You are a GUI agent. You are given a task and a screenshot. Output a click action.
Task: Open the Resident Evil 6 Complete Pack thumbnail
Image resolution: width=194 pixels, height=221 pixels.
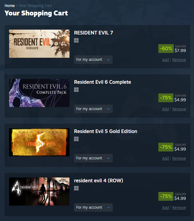coord(39,93)
